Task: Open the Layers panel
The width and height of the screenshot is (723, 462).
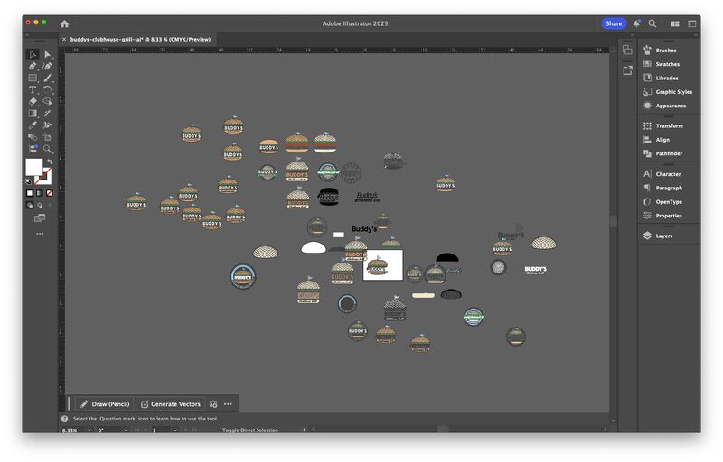Action: coord(663,236)
